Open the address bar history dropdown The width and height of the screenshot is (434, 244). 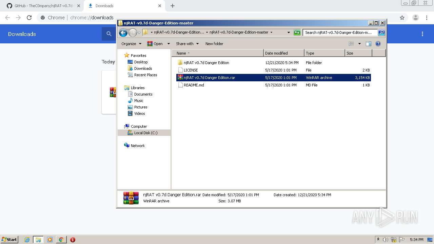coord(289,33)
